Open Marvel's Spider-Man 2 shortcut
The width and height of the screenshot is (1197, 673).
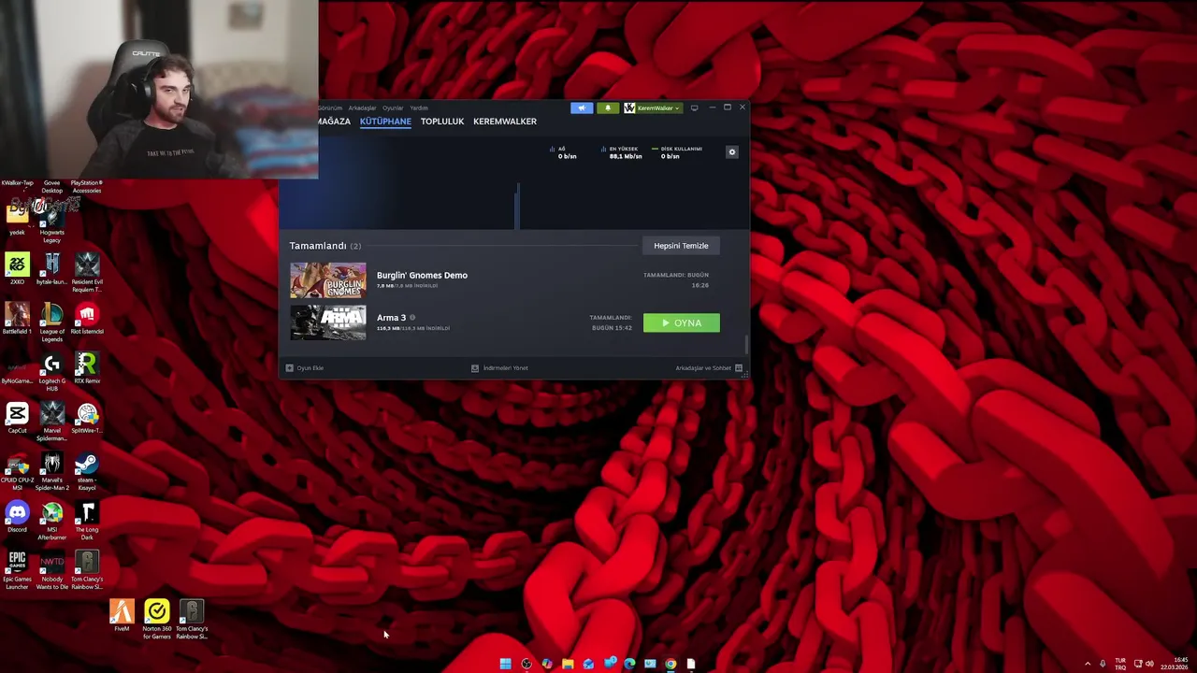pyautogui.click(x=52, y=471)
